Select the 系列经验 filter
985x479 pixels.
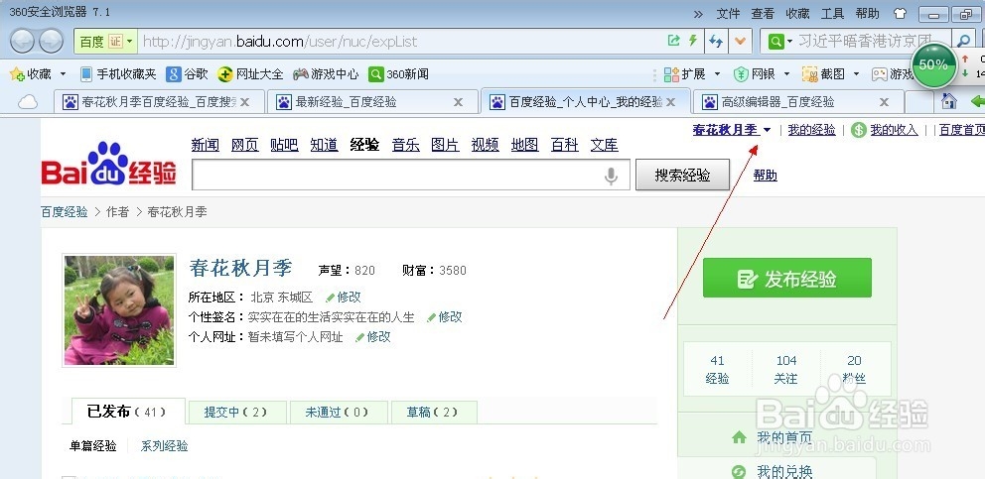tap(164, 446)
